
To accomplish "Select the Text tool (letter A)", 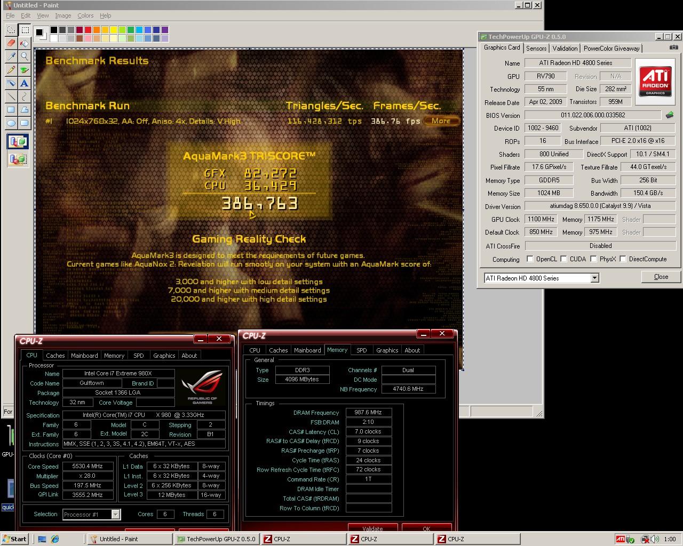I will pos(25,83).
